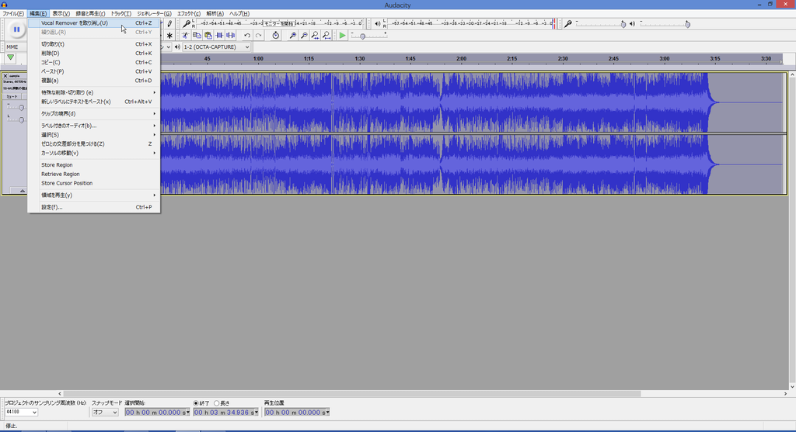Click the Redo arrow toolbar icon
796x432 pixels.
[x=258, y=36]
